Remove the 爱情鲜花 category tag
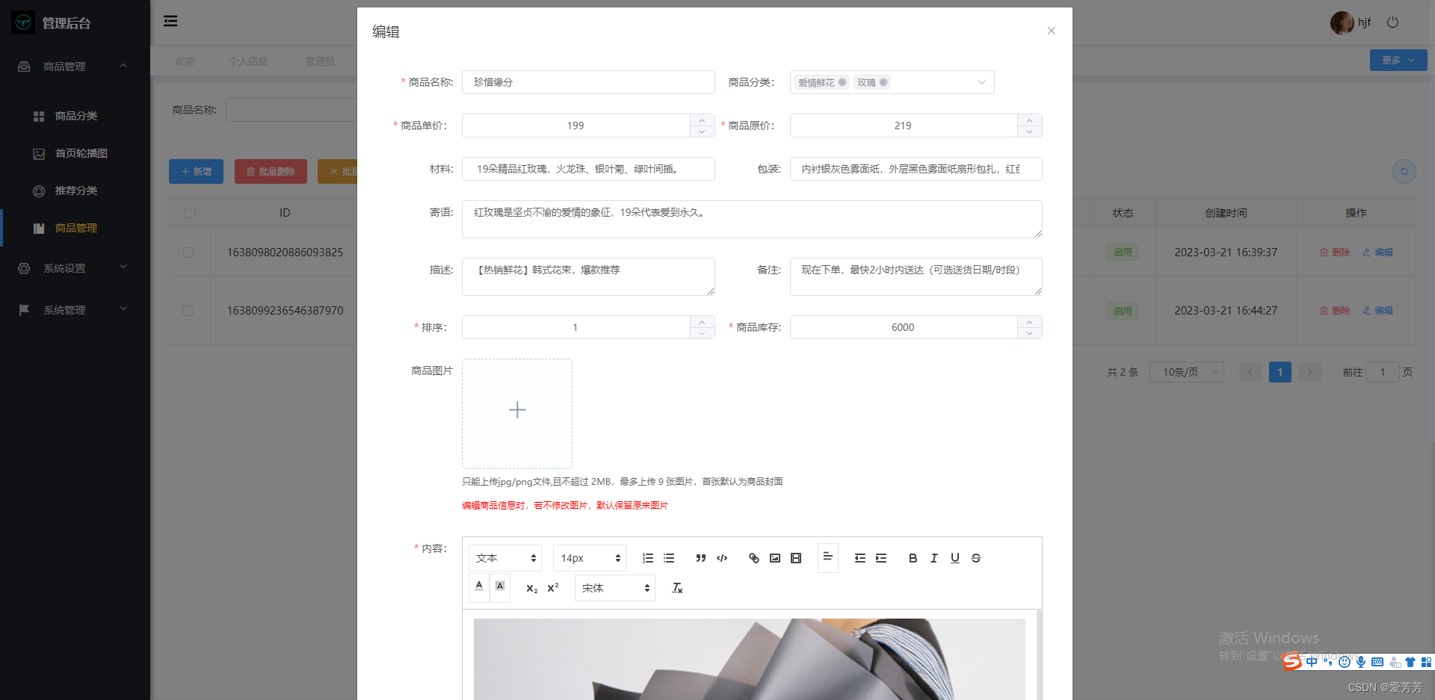Image resolution: width=1435 pixels, height=700 pixels. (842, 82)
